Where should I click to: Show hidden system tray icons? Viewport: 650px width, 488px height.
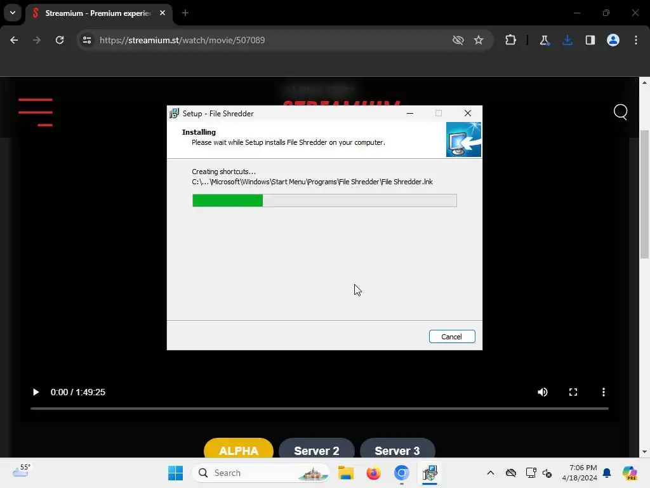coord(491,473)
